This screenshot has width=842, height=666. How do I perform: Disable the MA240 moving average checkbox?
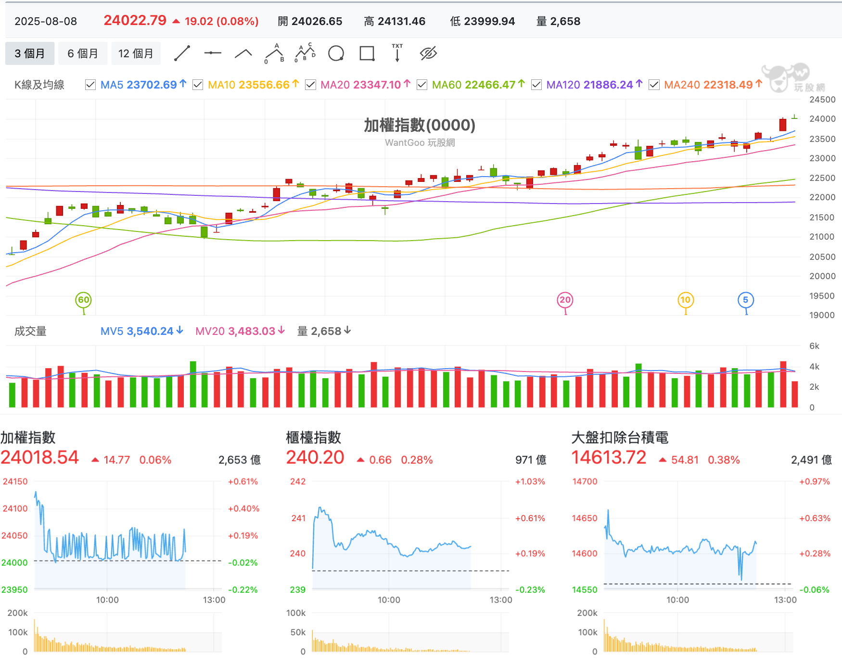[654, 85]
